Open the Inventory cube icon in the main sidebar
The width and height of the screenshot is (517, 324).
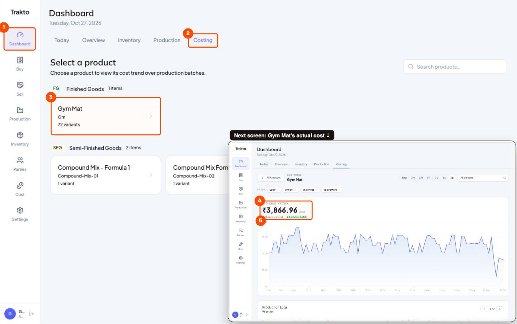pyautogui.click(x=20, y=135)
